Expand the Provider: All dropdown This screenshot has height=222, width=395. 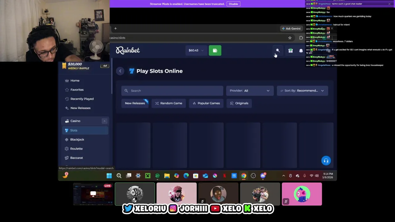(250, 91)
